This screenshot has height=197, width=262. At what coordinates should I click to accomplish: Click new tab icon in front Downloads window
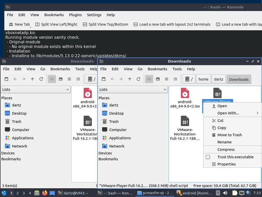[x=104, y=79]
